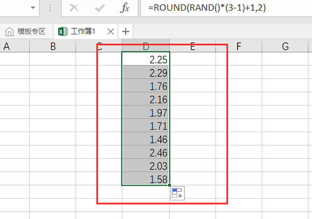
Task: Open the AutoFill options icon
Action: 177,193
